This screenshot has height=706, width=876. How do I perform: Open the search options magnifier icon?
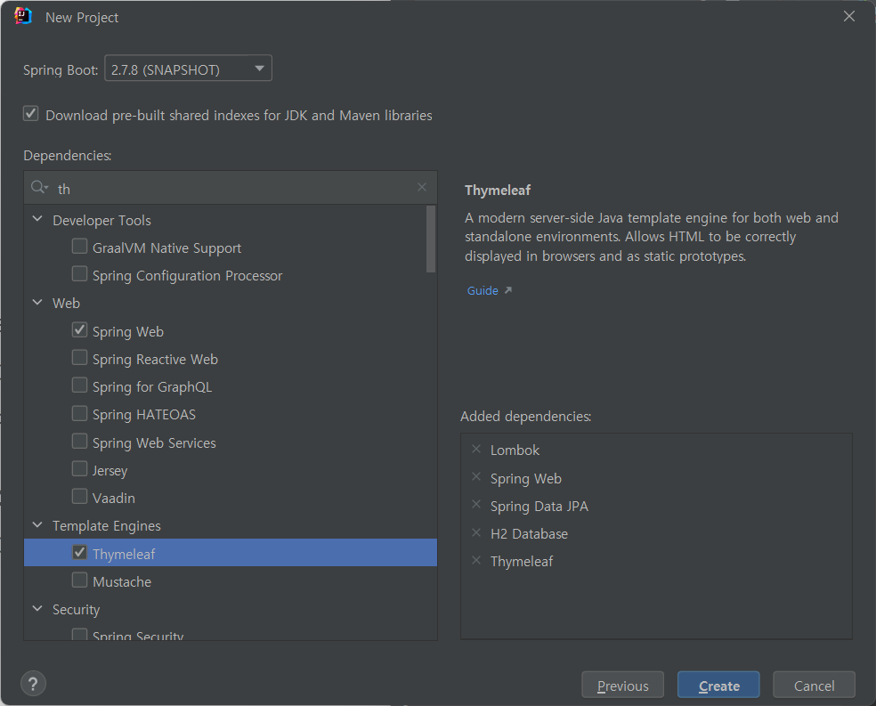(x=39, y=187)
